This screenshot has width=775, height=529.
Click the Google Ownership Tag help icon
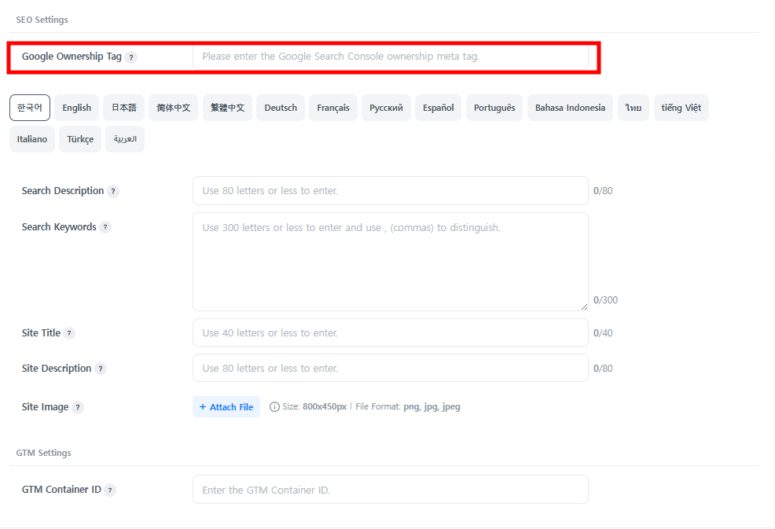131,57
